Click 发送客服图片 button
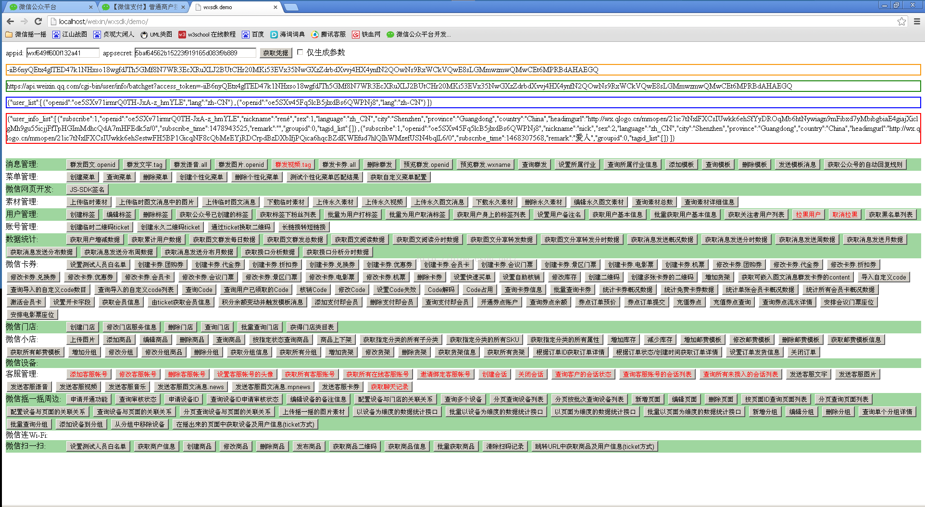 pyautogui.click(x=857, y=374)
